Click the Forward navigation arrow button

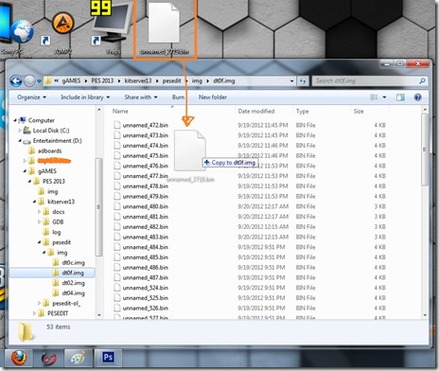click(29, 81)
